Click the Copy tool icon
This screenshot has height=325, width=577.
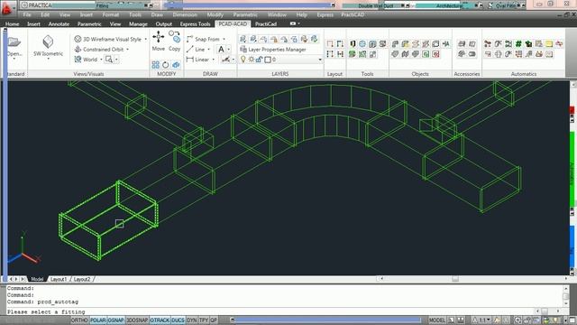coord(174,36)
